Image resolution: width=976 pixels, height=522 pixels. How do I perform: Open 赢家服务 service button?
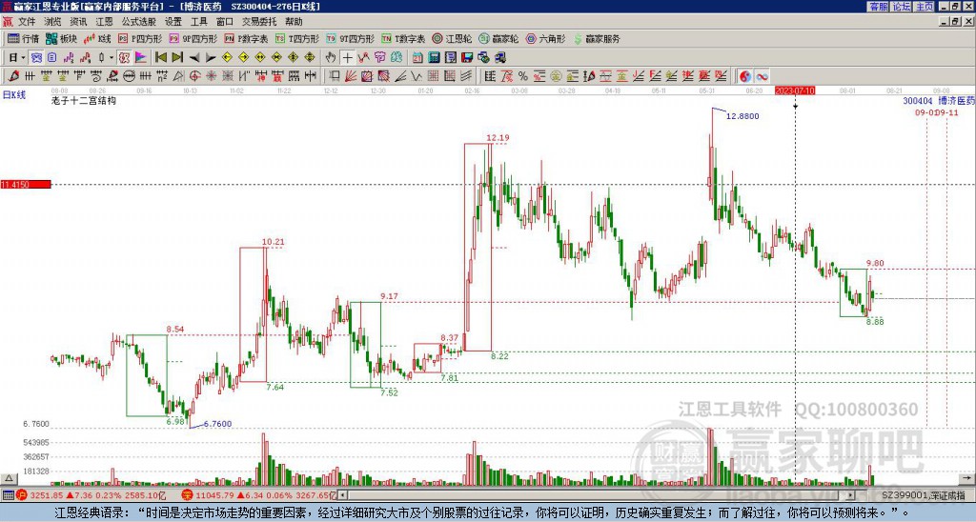click(x=597, y=38)
